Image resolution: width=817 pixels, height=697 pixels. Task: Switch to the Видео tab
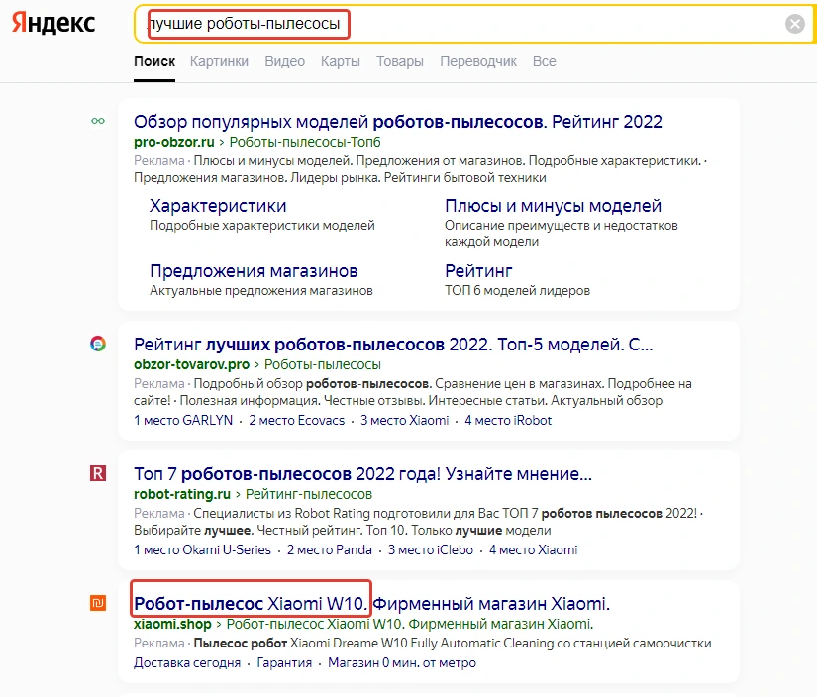tap(284, 62)
